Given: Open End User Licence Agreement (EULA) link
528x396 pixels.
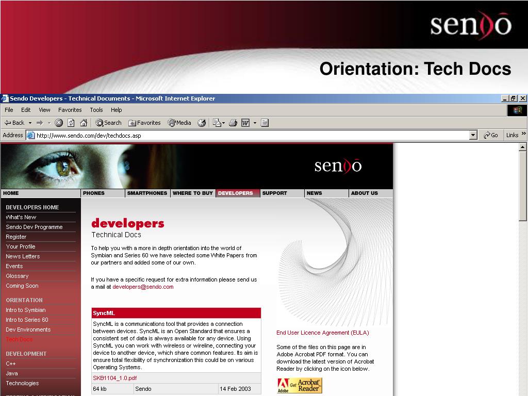Looking at the screenshot, I should coord(323,333).
